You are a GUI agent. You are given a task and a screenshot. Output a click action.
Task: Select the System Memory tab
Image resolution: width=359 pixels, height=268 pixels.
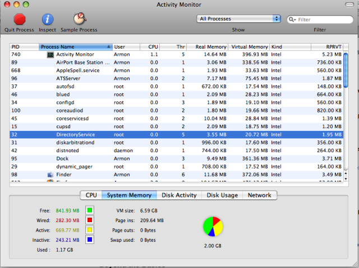[129, 195]
